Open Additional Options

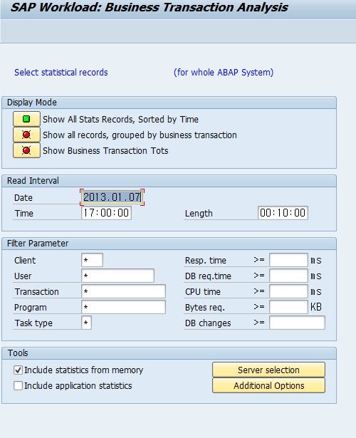coord(268,385)
